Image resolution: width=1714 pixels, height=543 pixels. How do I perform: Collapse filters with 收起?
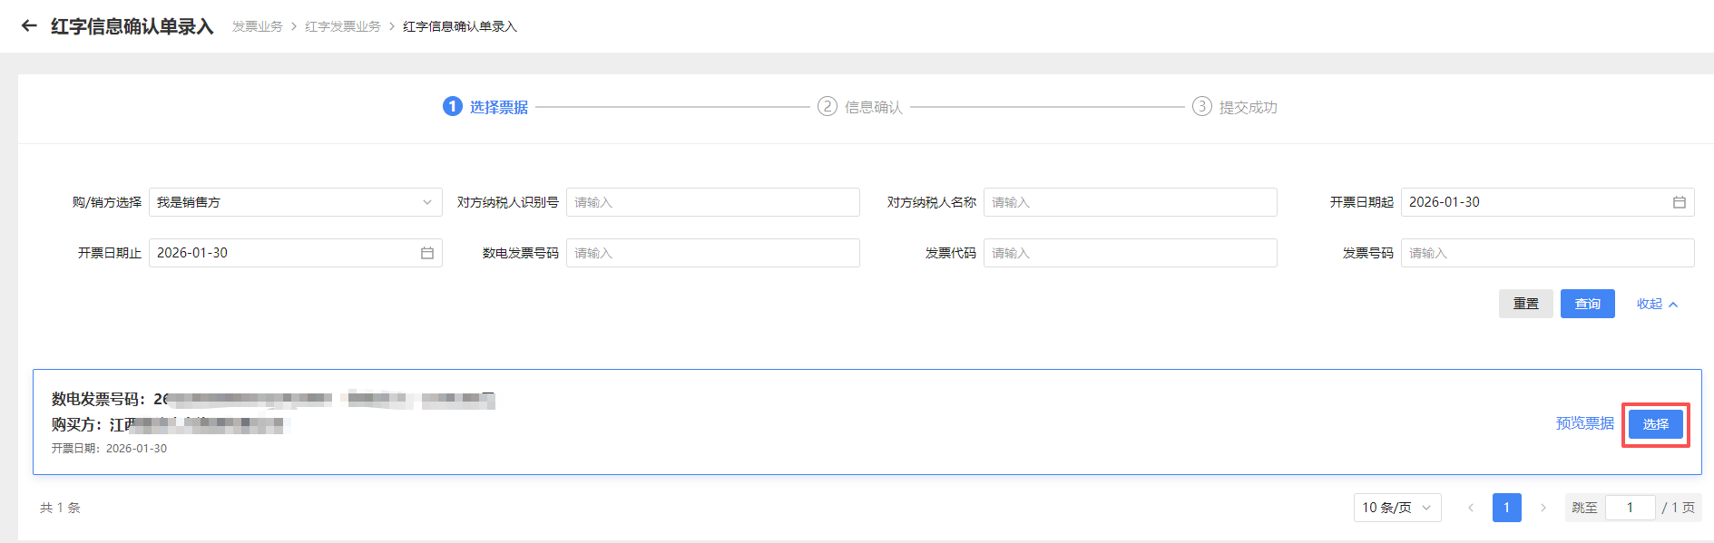tap(1657, 304)
